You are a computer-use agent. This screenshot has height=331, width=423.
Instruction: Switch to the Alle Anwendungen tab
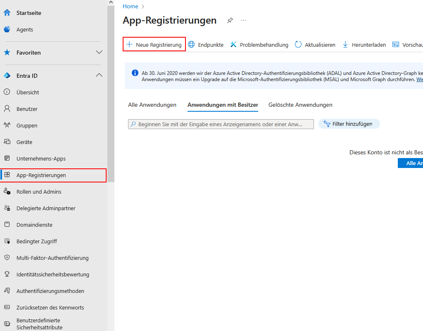pyautogui.click(x=152, y=105)
